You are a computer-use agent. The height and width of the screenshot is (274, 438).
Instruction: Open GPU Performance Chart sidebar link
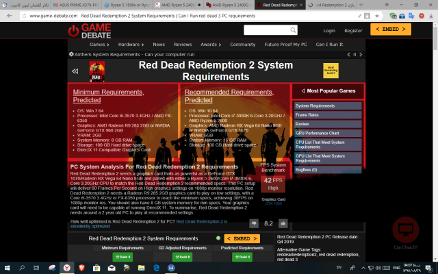click(x=328, y=133)
